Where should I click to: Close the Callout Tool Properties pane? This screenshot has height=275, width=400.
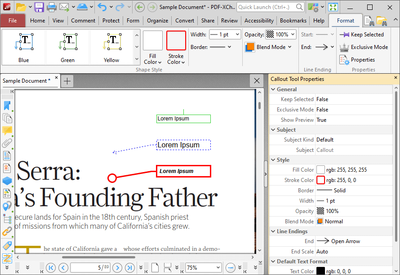tap(396, 77)
